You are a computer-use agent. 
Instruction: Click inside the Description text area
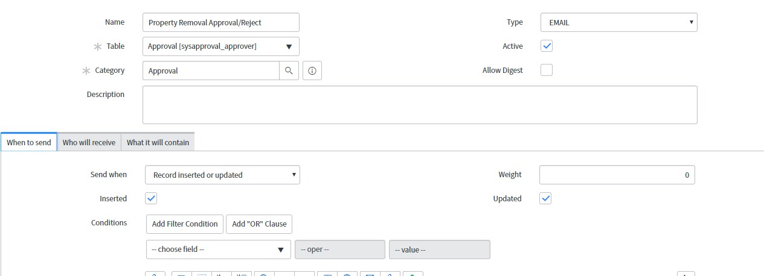click(x=420, y=105)
